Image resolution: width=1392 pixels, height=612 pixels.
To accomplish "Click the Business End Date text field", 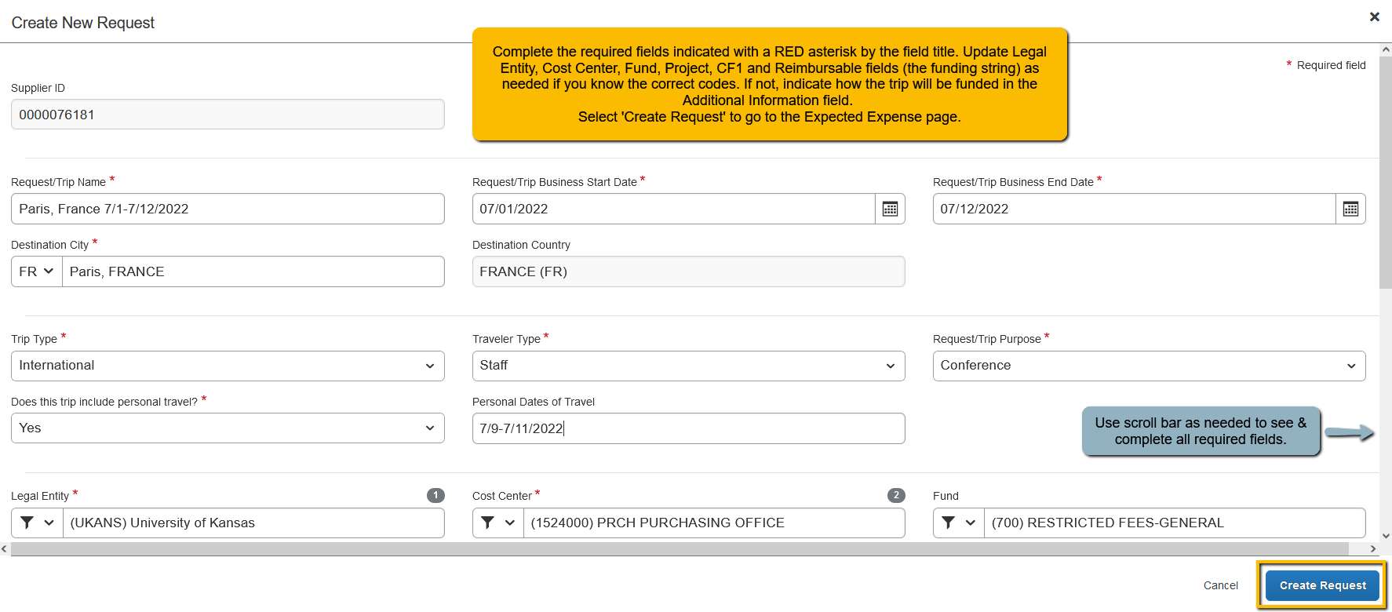I will [x=1135, y=209].
